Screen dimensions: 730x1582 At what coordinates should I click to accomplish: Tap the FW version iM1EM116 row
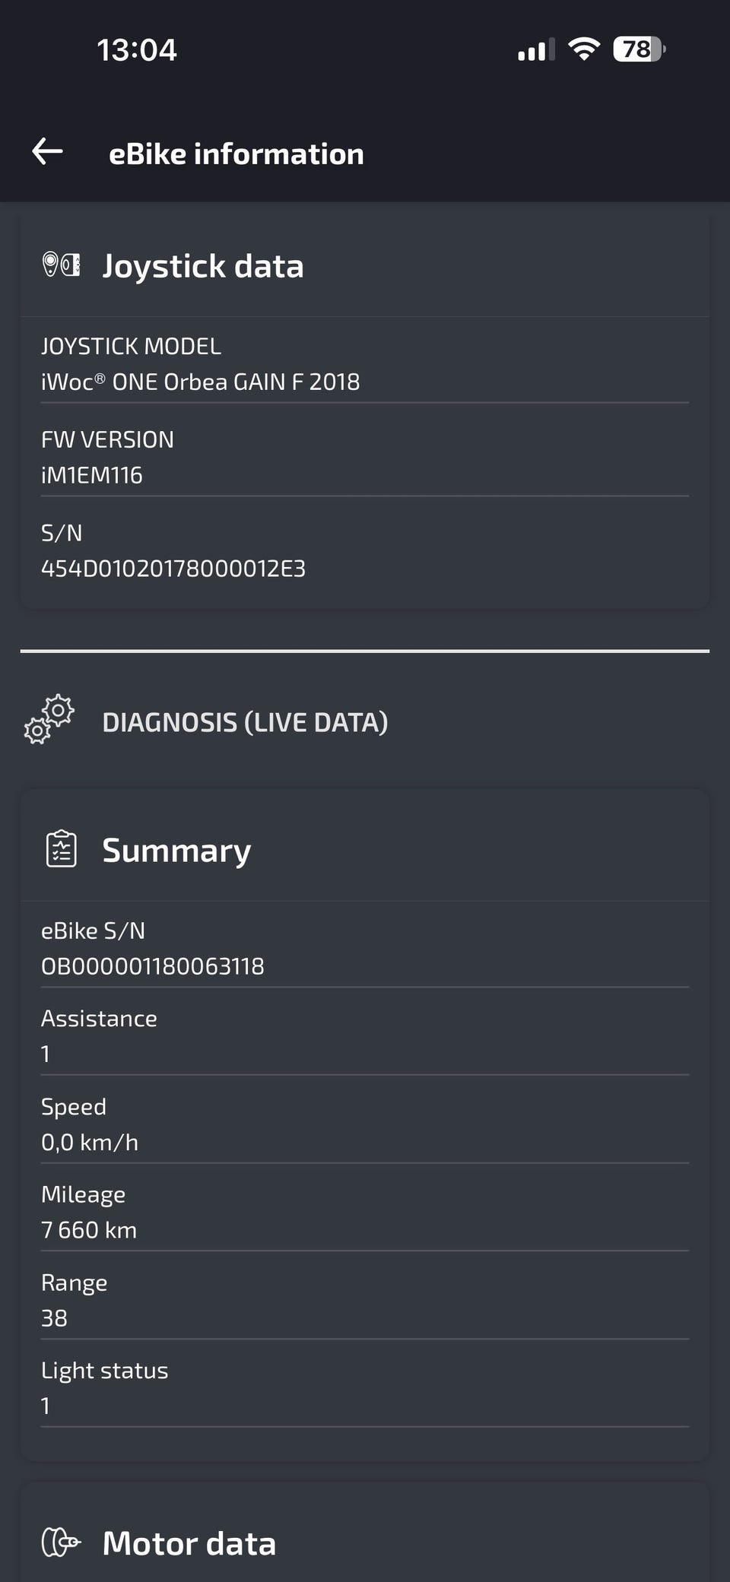(x=365, y=457)
